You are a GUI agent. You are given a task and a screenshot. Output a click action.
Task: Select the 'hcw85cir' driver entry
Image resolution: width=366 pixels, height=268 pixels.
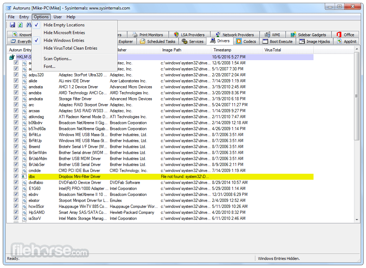coord(36,206)
